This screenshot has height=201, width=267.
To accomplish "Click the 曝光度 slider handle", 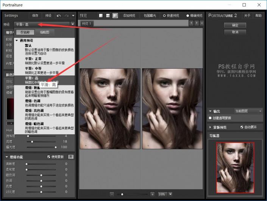I will click(x=55, y=147).
